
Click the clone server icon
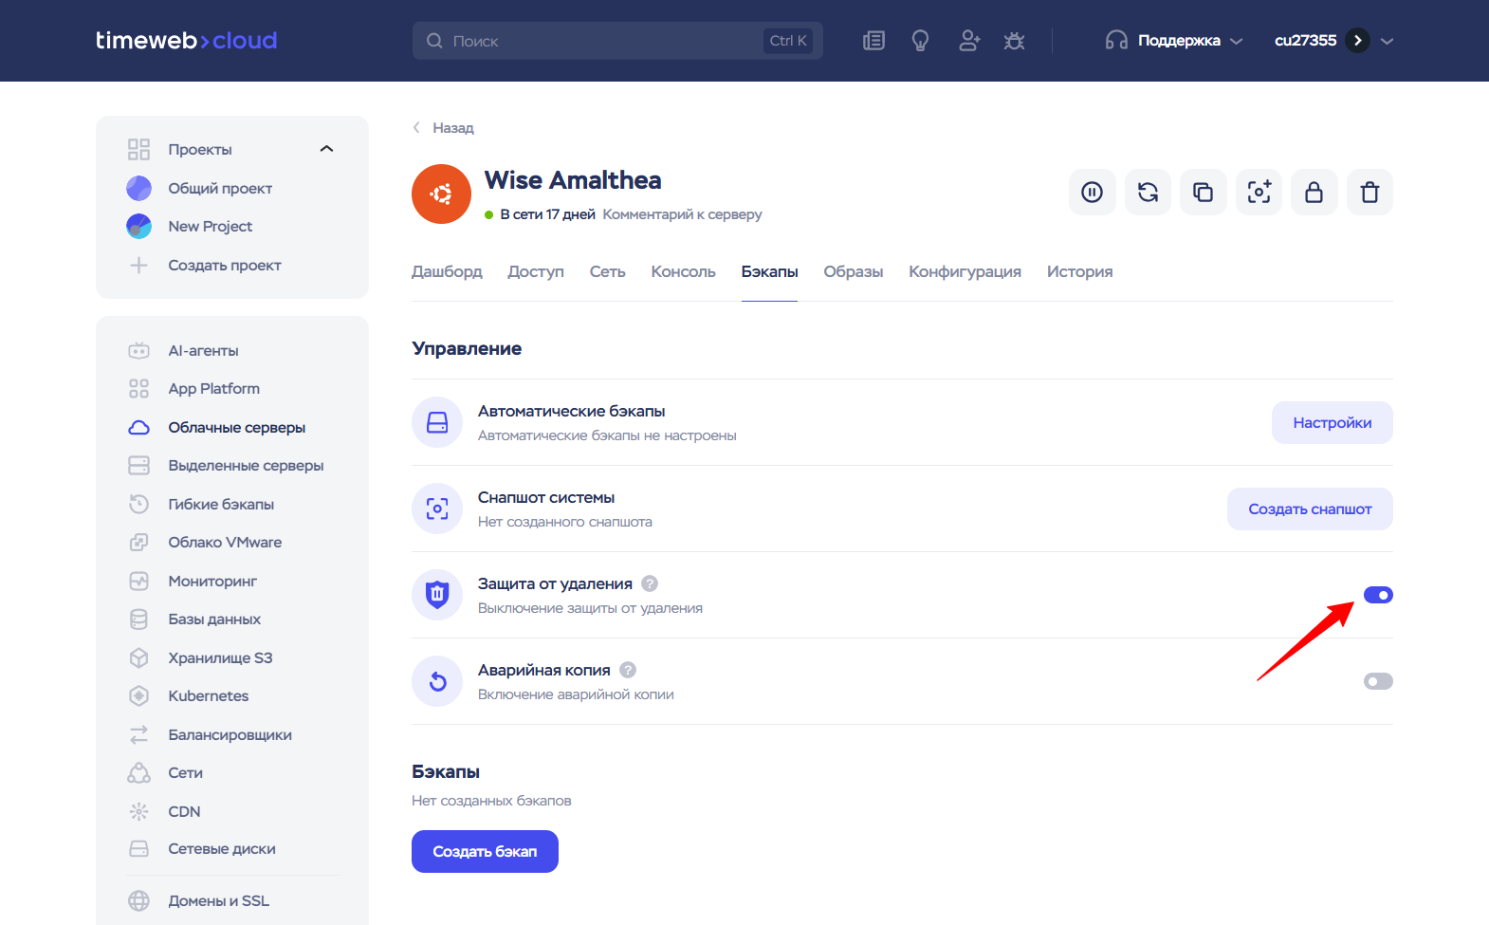1203,193
